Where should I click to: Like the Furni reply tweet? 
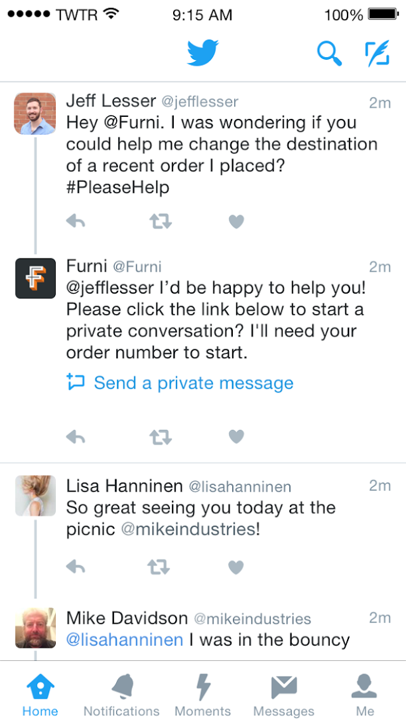[236, 436]
